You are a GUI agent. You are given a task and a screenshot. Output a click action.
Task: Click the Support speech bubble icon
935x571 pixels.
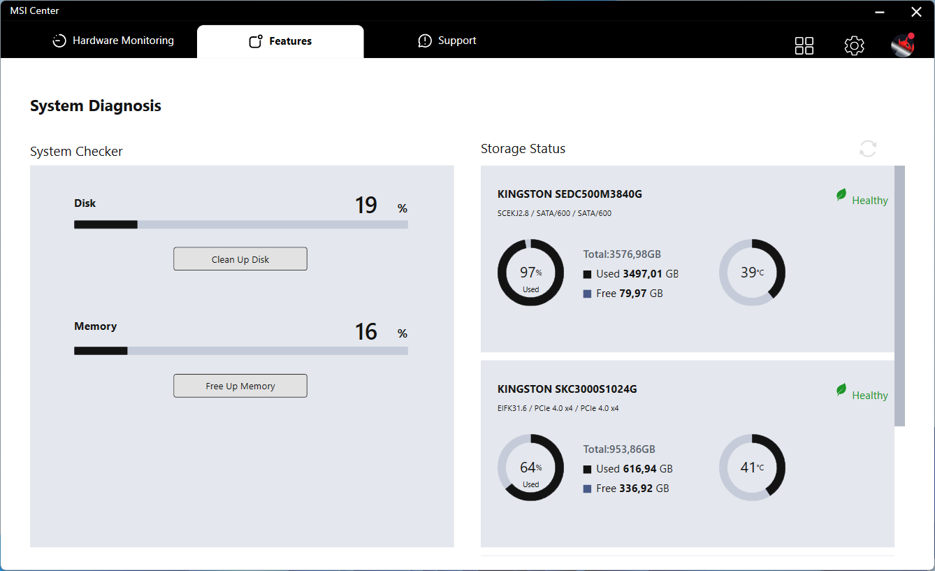[x=425, y=41]
